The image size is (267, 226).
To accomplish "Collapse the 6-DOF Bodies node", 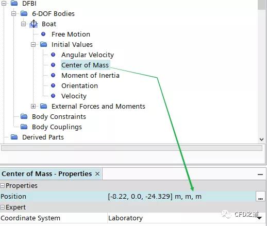I will click(13, 14).
